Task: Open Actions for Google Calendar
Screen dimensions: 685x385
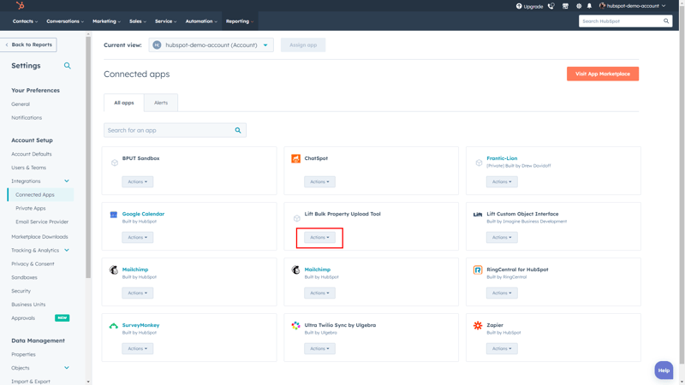Action: tap(138, 238)
